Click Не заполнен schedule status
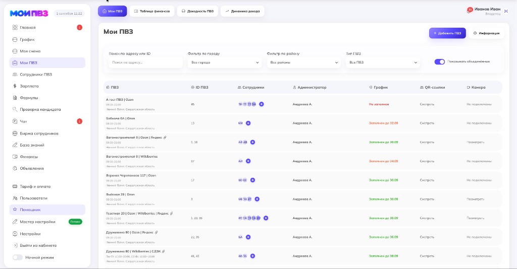Viewport: 517px width, 269px height. 379,104
